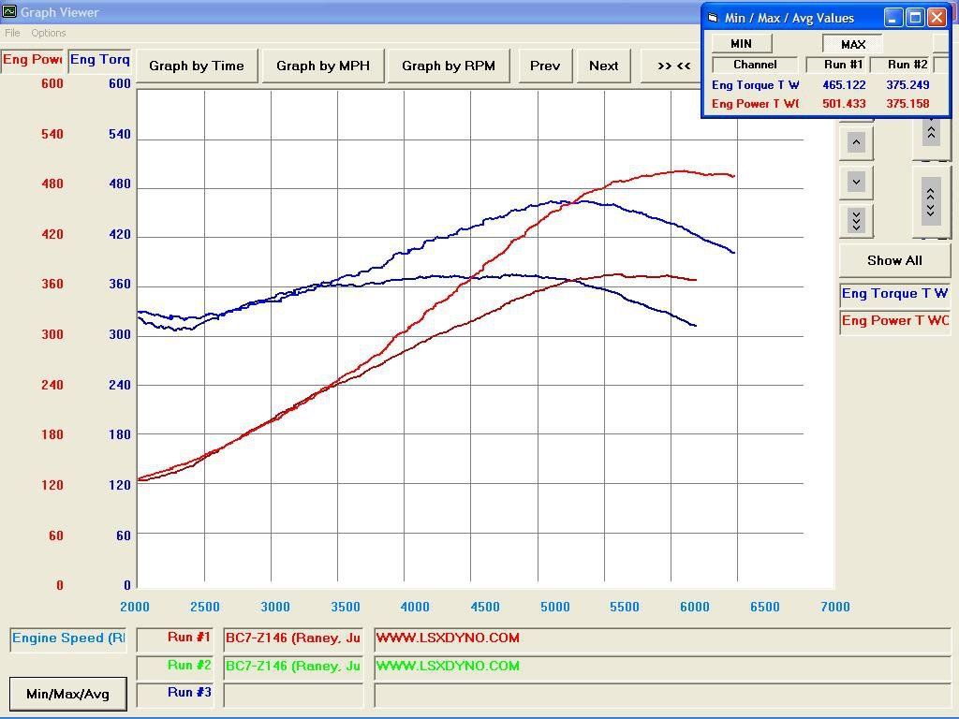Click the Min / Max / Avg Values window icon

click(x=713, y=18)
